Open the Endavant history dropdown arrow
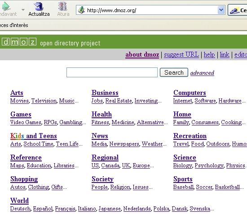The height and width of the screenshot is (214, 247). click(x=23, y=10)
